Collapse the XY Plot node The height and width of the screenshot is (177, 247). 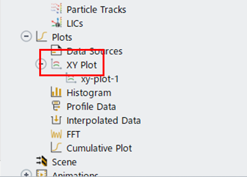(x=41, y=64)
